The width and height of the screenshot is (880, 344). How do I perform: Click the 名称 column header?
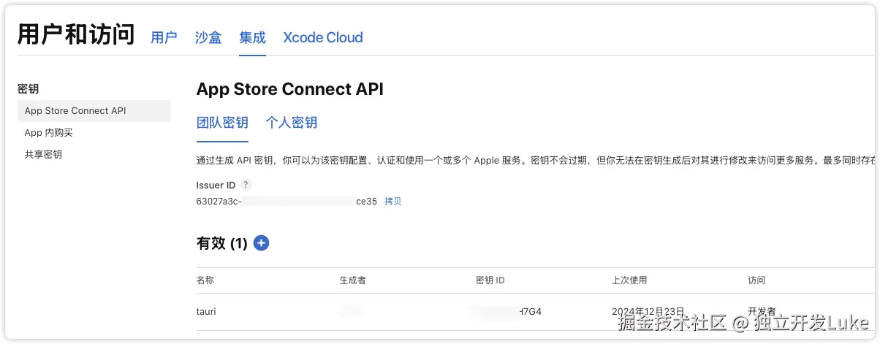click(205, 280)
